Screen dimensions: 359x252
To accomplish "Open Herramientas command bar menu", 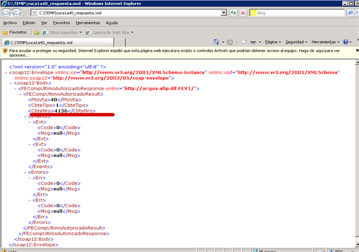I will (x=325, y=42).
